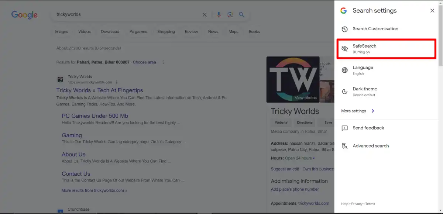This screenshot has height=214, width=443.
Task: Close the Search settings panel
Action: tap(432, 11)
